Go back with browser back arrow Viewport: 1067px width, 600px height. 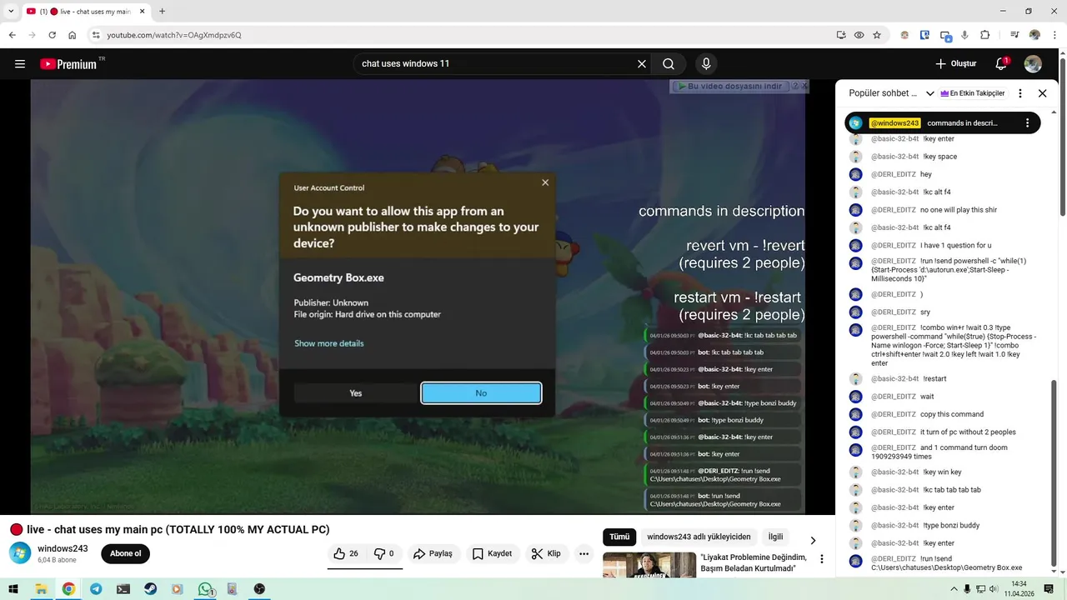click(x=13, y=35)
